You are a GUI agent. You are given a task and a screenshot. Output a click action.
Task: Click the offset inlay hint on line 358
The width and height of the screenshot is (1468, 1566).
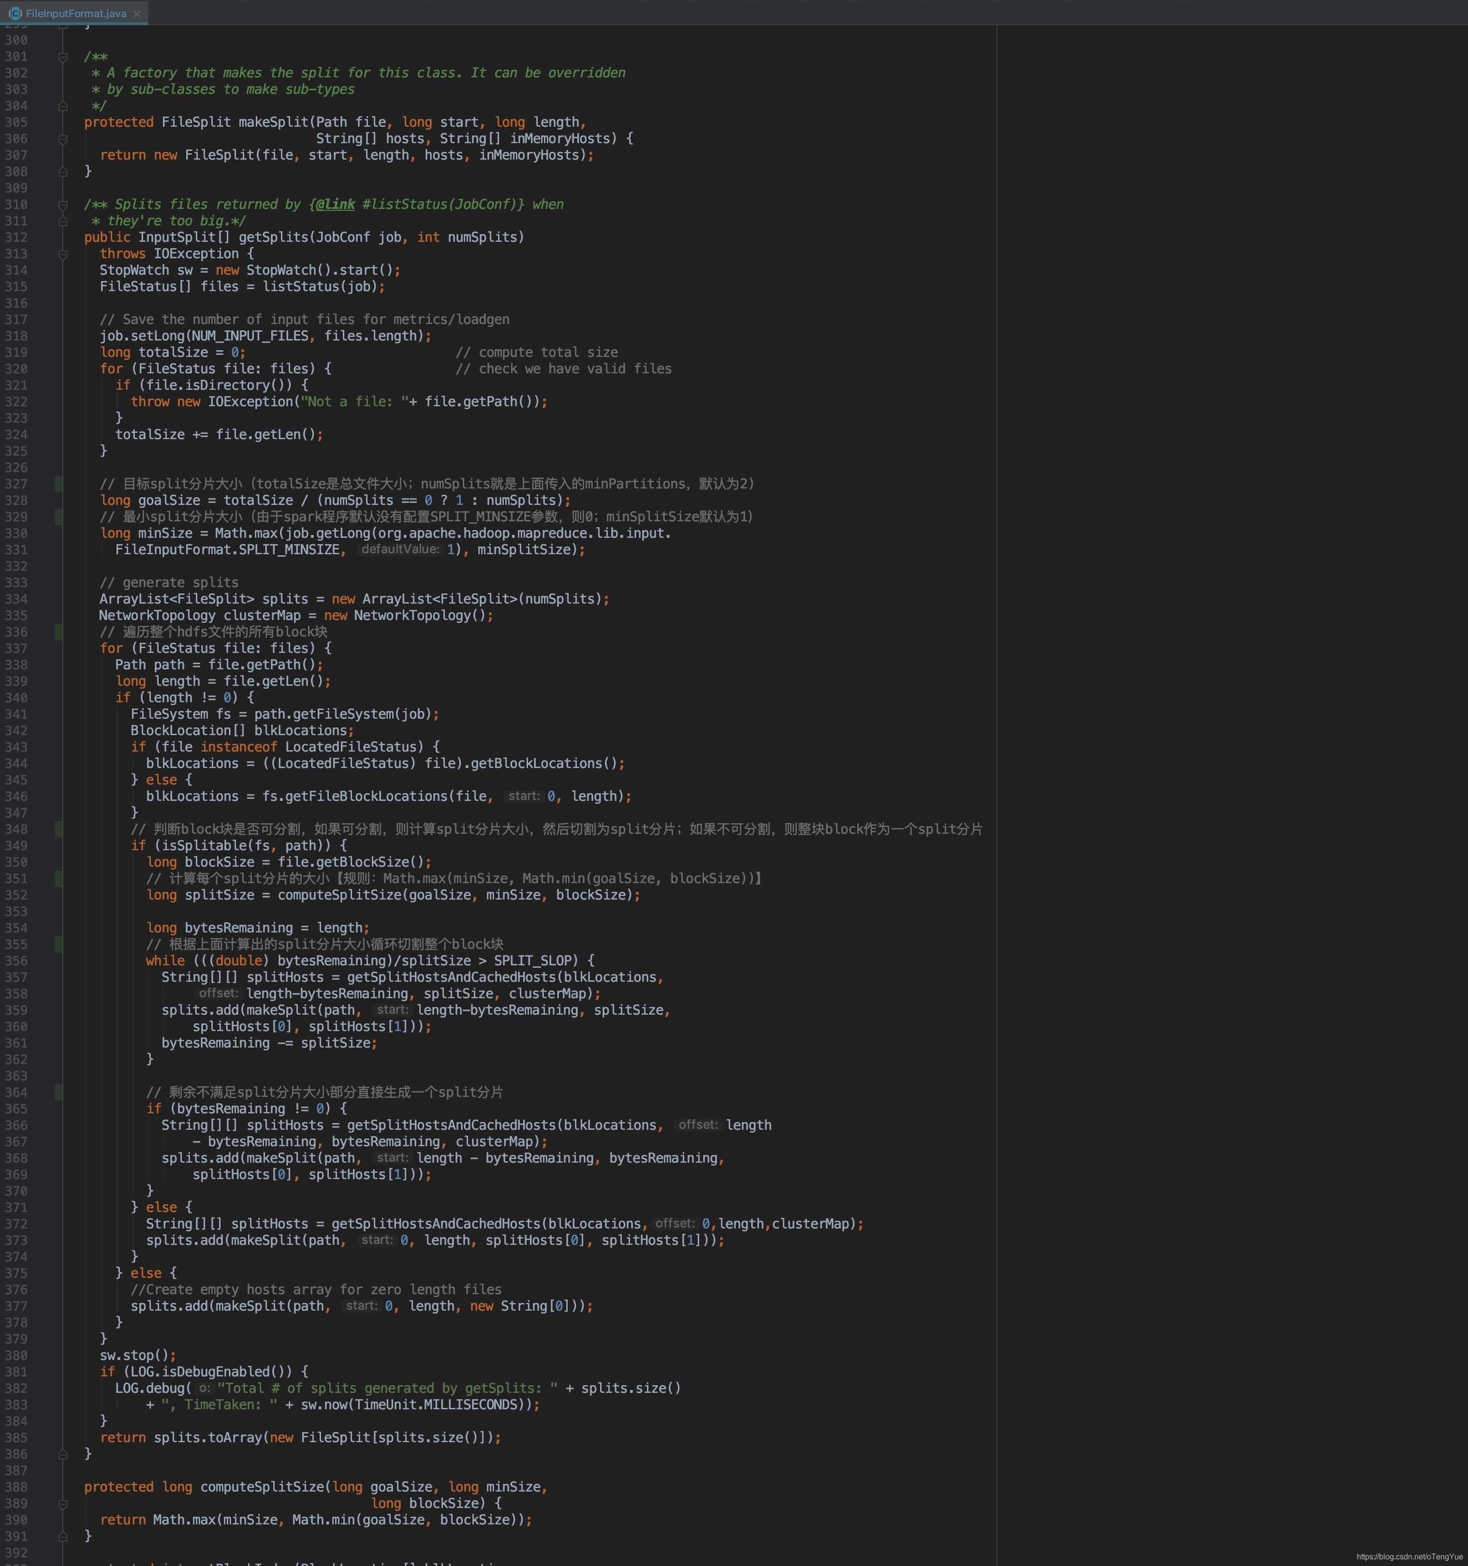click(x=218, y=993)
